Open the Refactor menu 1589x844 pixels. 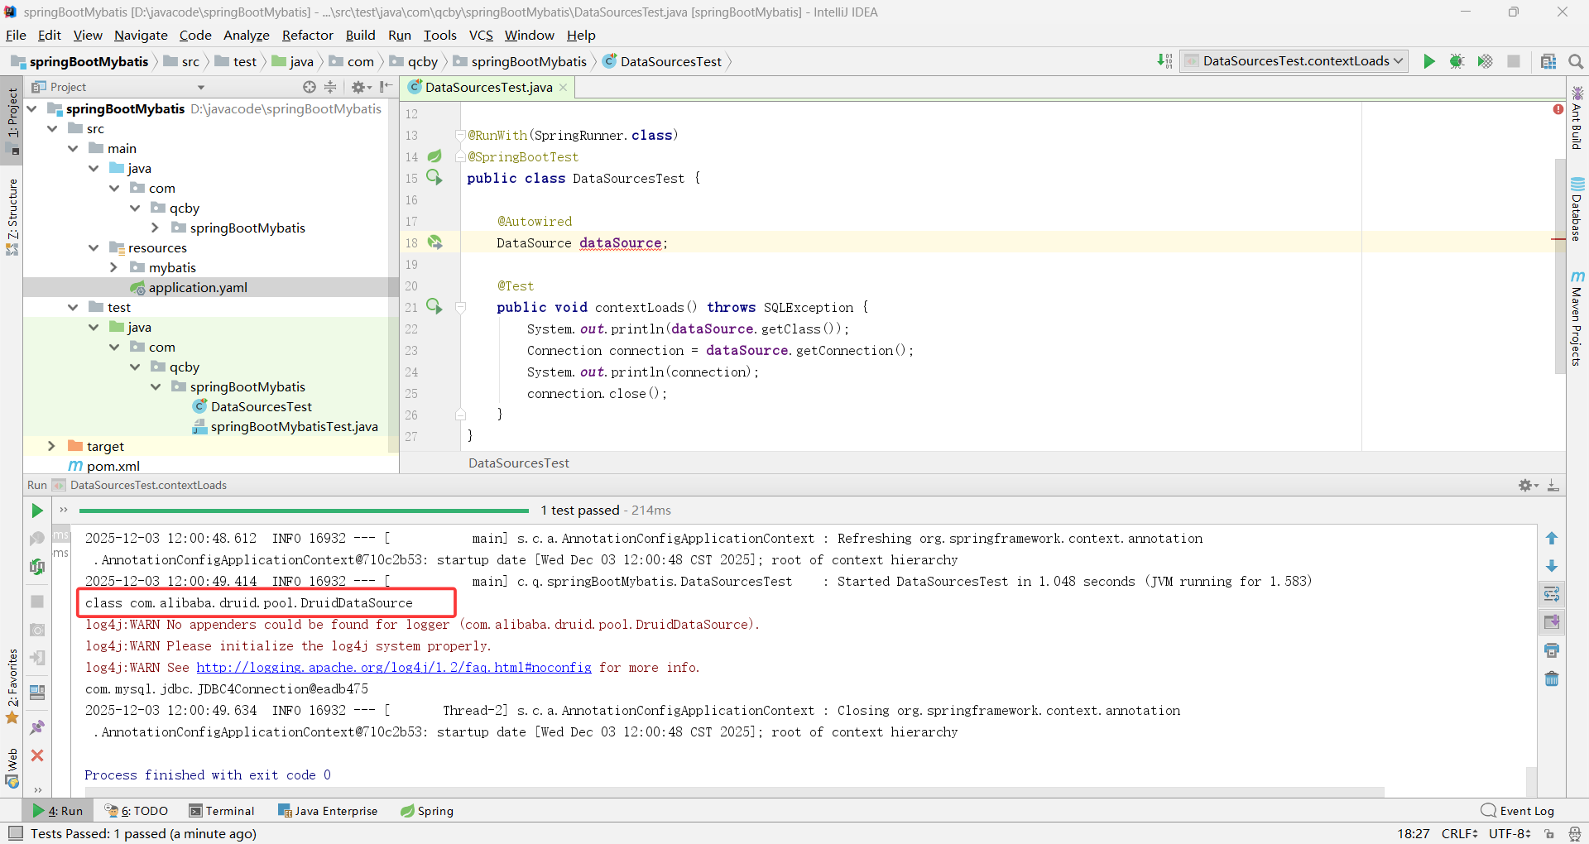click(307, 35)
